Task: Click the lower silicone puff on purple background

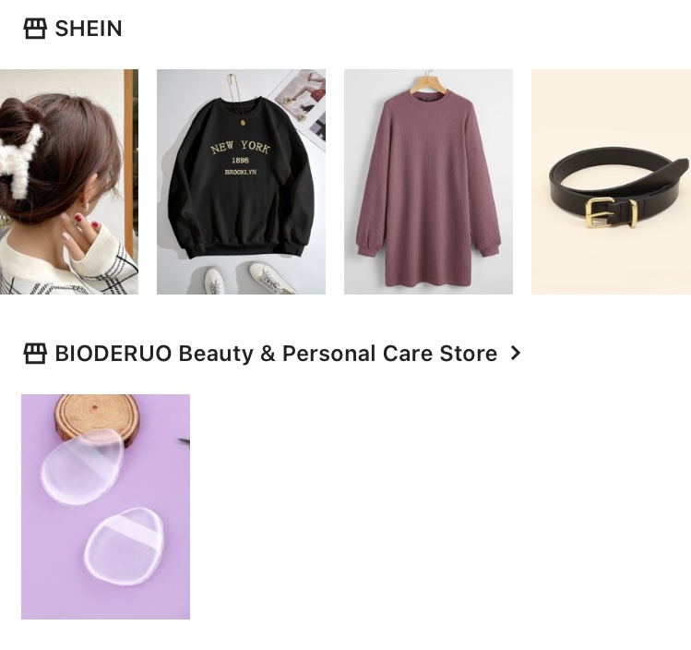Action: click(125, 547)
